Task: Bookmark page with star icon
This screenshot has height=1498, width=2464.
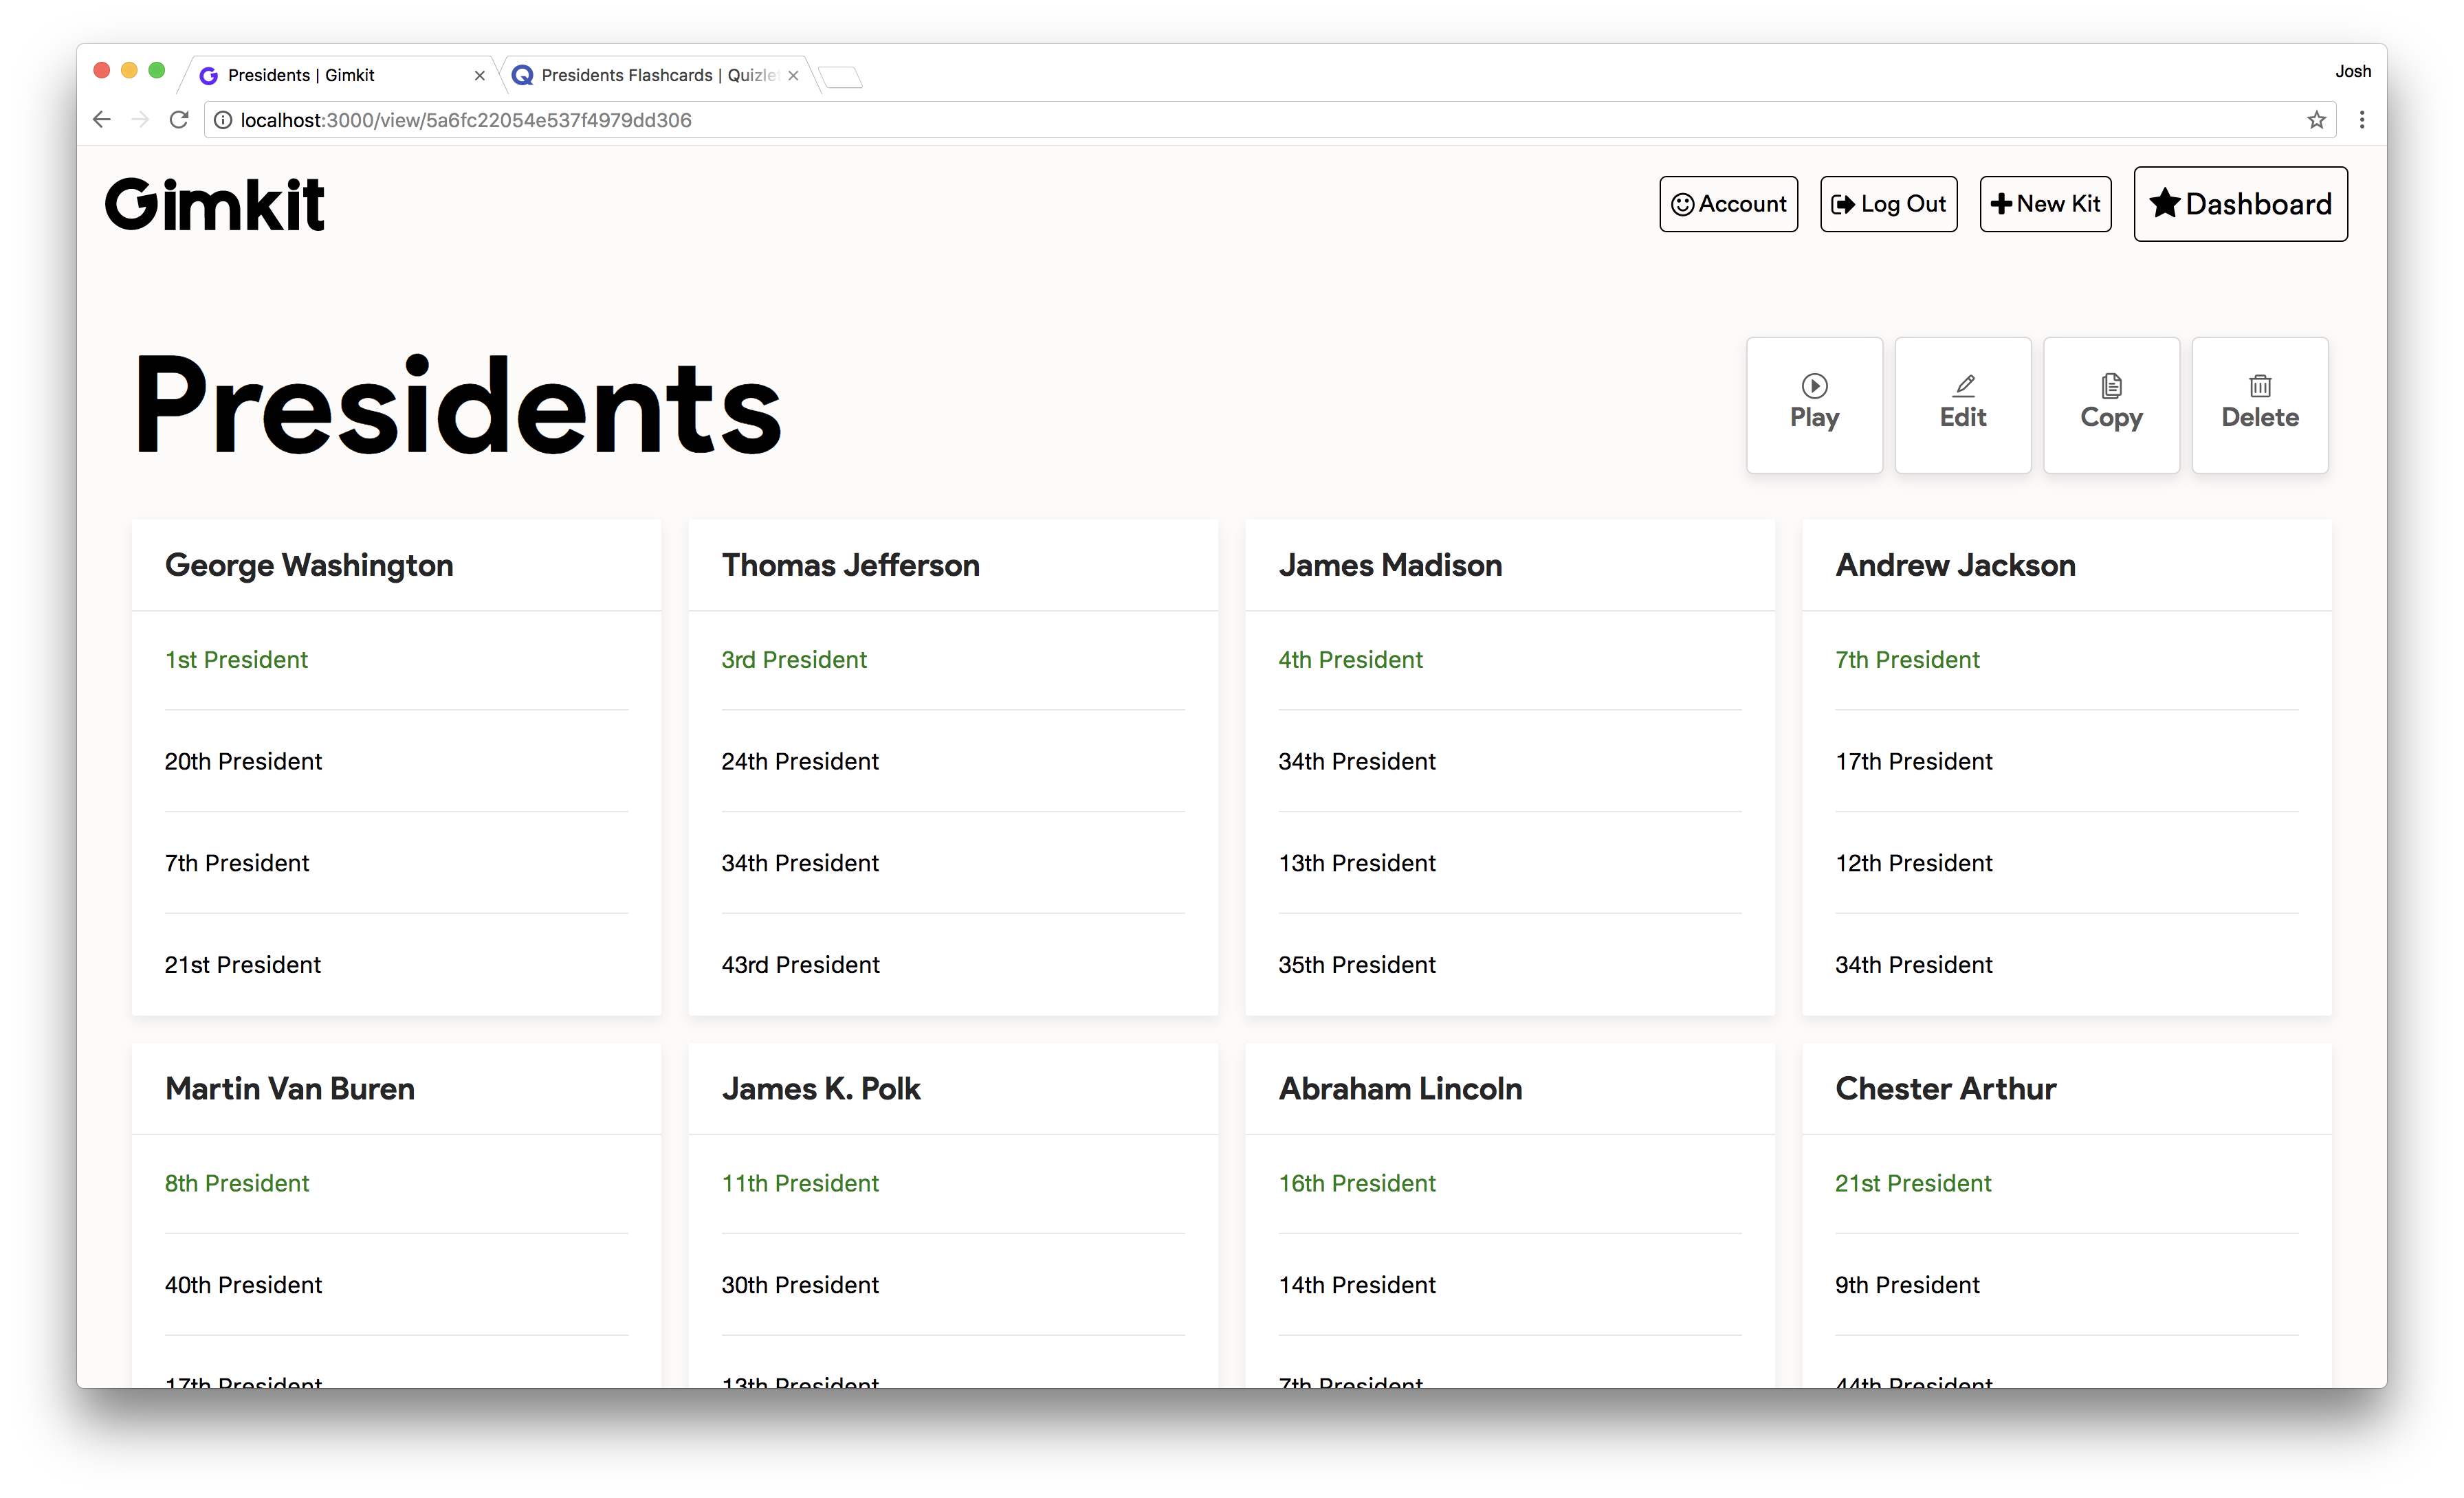Action: pos(2316,120)
